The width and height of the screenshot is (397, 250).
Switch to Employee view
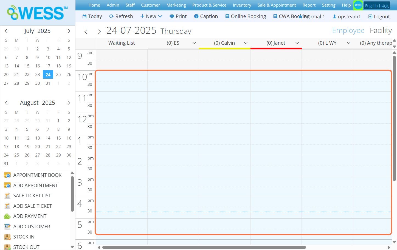[x=348, y=30]
